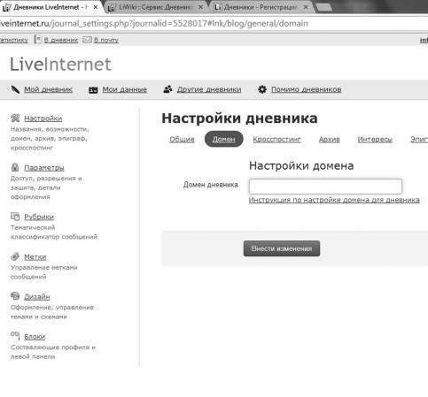Viewport: 428px width, 397px height.
Task: Click the В почту link
Action: pyautogui.click(x=106, y=40)
